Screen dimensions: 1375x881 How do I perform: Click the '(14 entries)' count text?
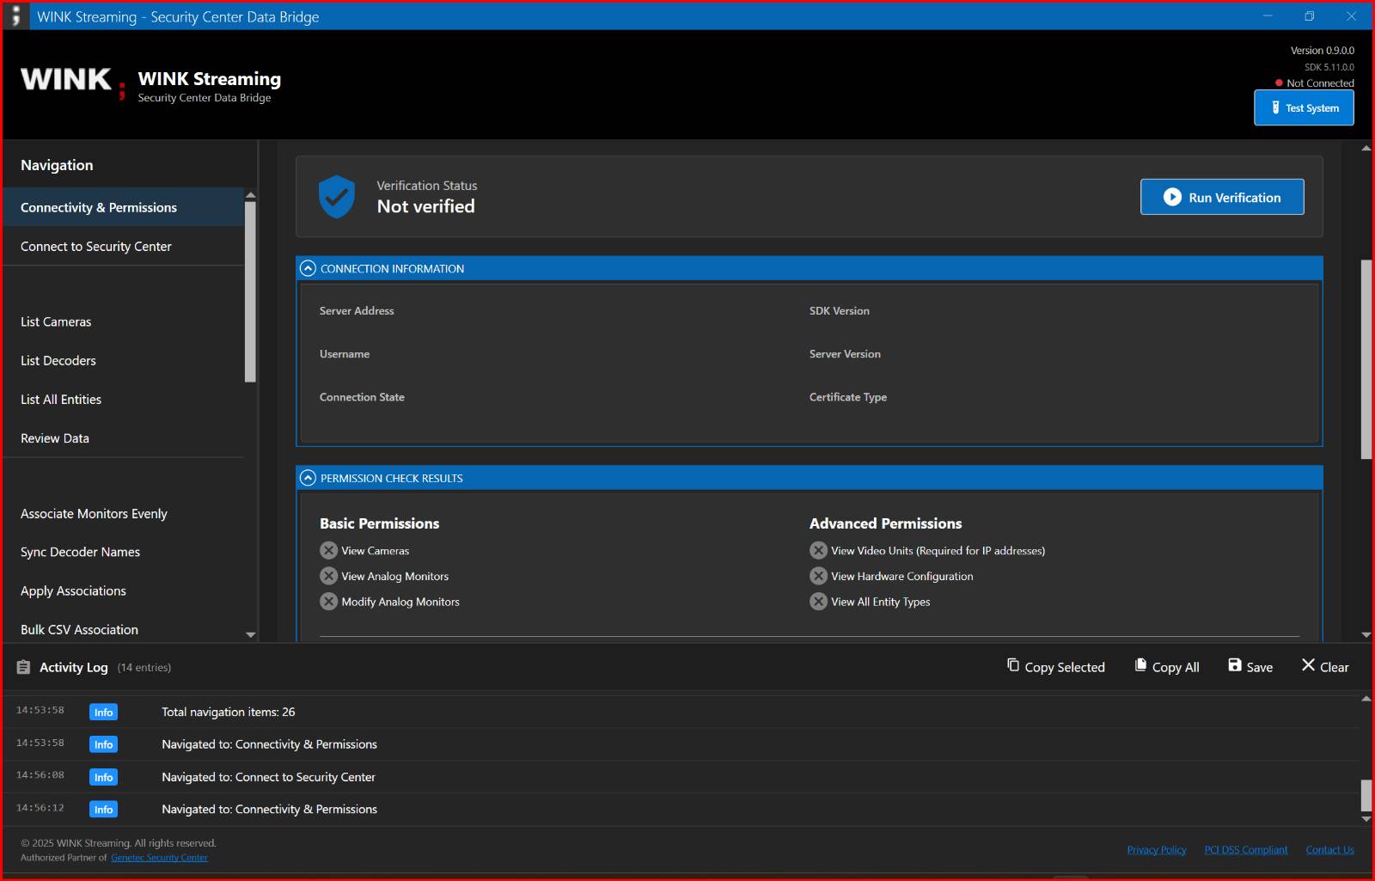click(x=144, y=668)
